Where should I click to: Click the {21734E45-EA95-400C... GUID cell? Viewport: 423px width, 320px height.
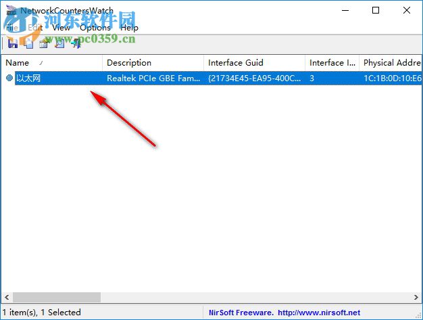pos(254,78)
